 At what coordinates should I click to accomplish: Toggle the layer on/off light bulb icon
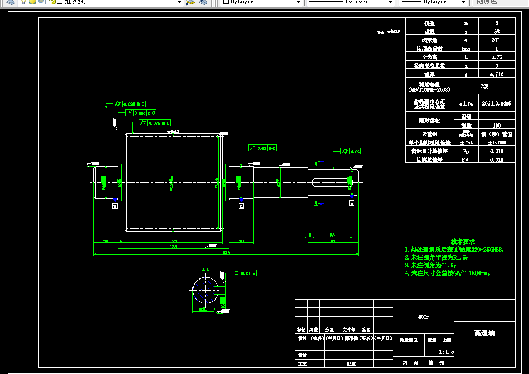23,2
